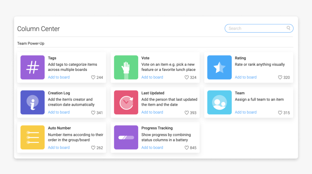Add Progress Tracking column to board
Viewport: 312px width, 174px height.
tap(152, 148)
